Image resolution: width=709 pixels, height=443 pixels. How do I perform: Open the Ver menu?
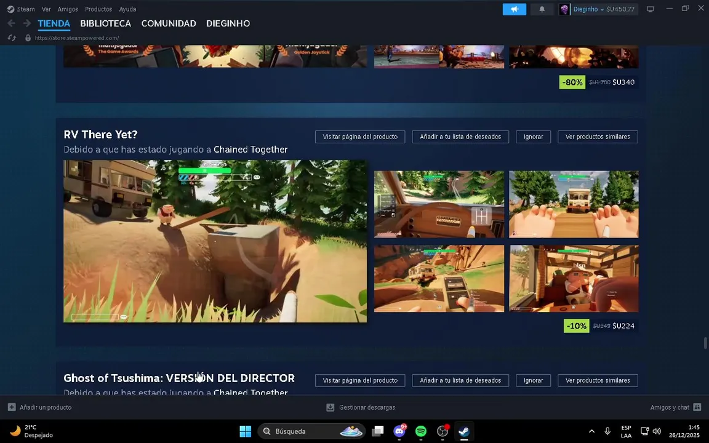click(46, 9)
